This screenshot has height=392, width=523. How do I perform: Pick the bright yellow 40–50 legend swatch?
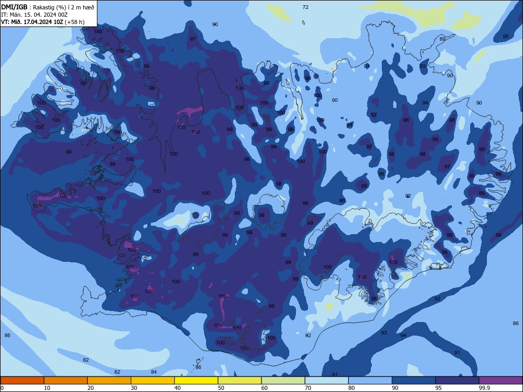coord(196,381)
